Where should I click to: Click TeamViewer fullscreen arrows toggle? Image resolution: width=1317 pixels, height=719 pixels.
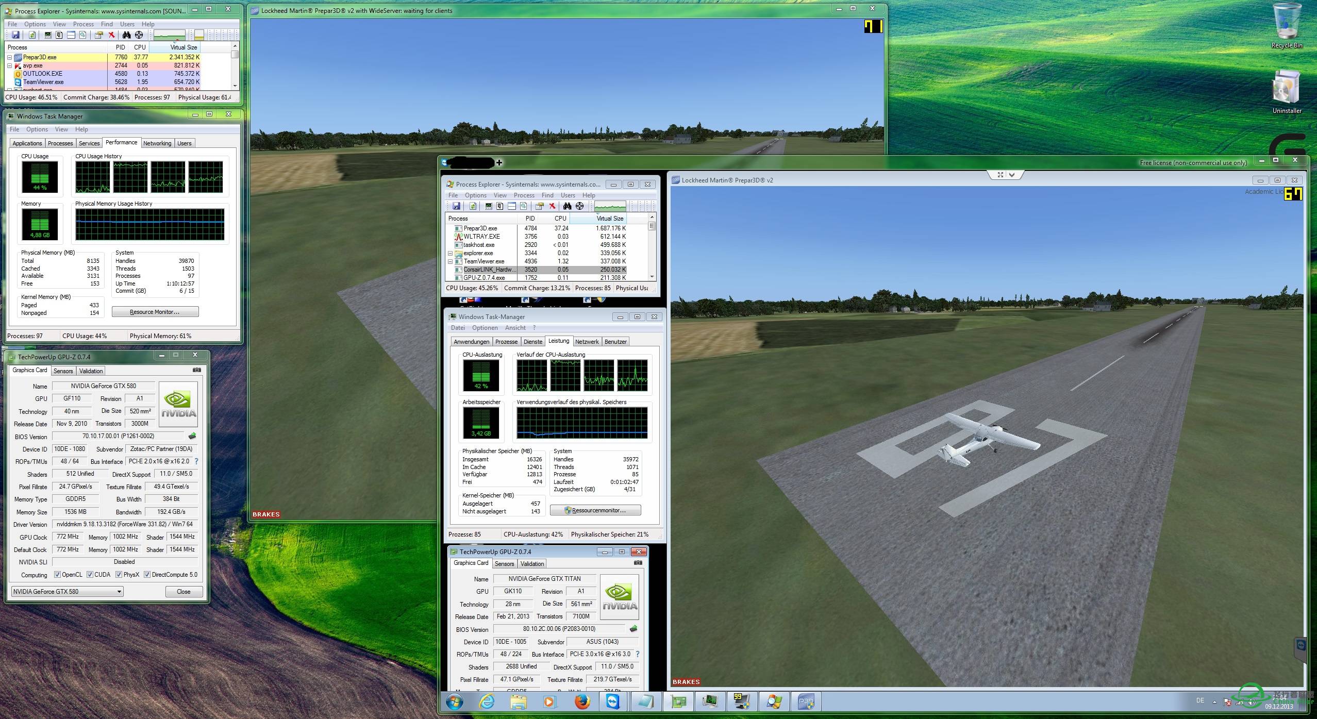pyautogui.click(x=1000, y=175)
